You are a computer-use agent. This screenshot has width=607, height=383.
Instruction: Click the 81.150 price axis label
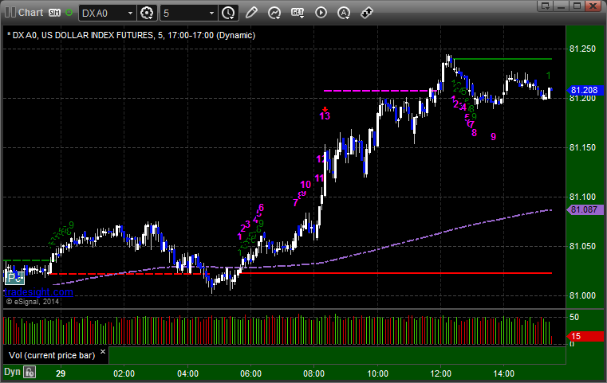click(582, 147)
